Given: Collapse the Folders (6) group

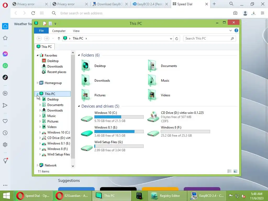Looking at the screenshot, I should [79, 55].
